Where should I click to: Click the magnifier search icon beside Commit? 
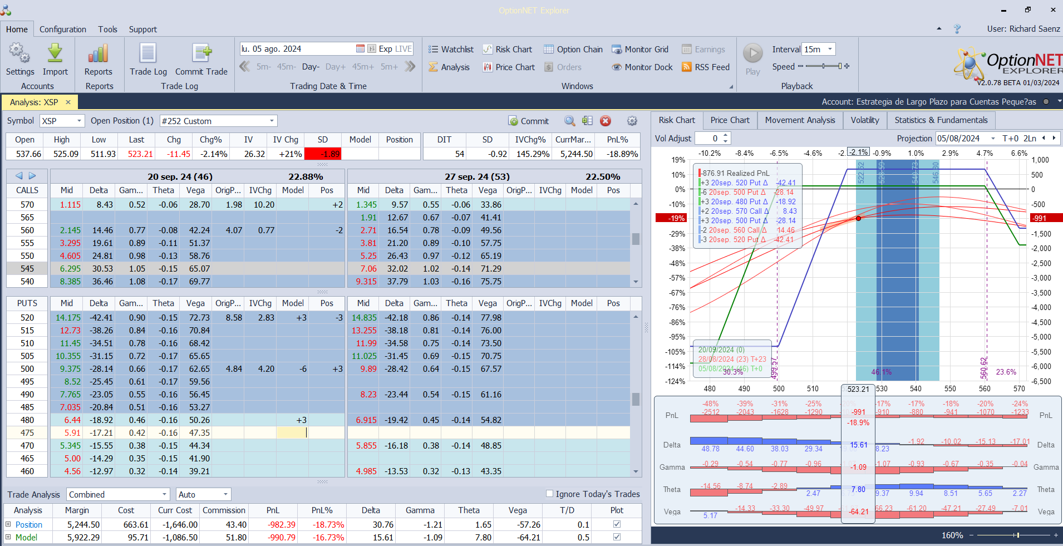coord(569,121)
